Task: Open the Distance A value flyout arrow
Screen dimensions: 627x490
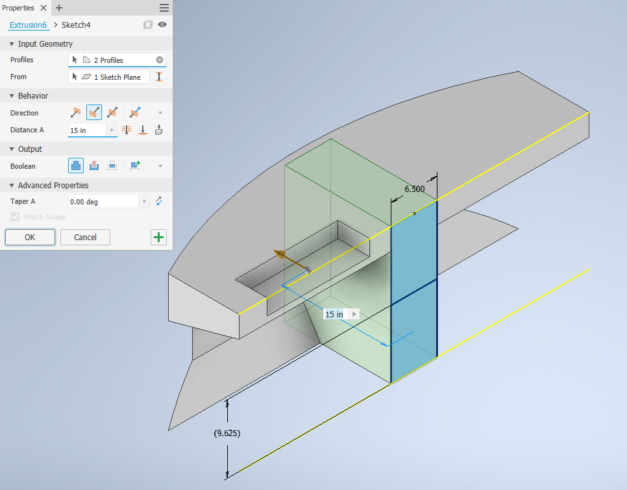Action: 112,130
